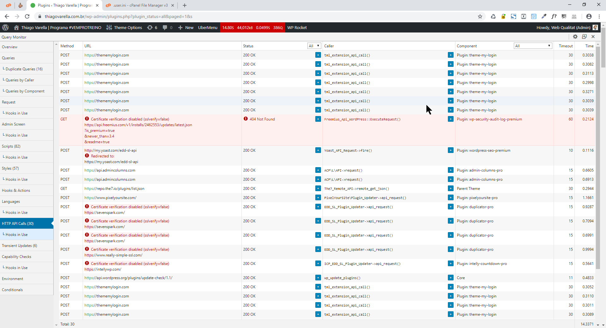Toggle caller filter for wp_update_plugins() row
606x328 pixels.
click(450, 278)
